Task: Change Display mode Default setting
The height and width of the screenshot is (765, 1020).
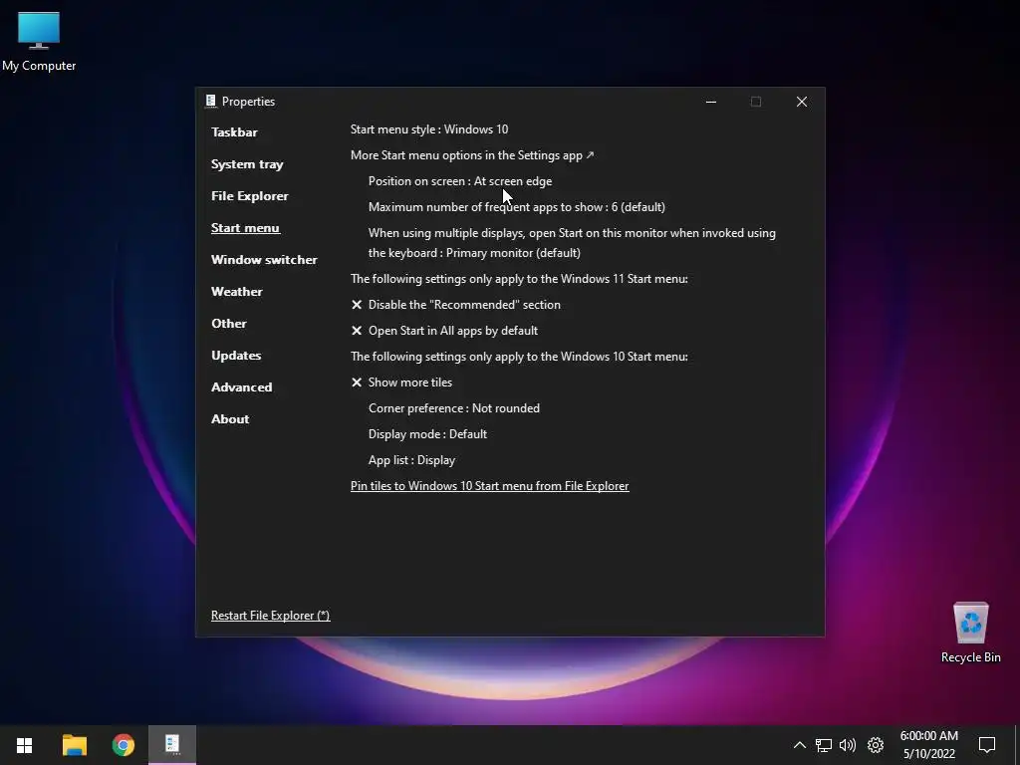Action: click(x=427, y=434)
